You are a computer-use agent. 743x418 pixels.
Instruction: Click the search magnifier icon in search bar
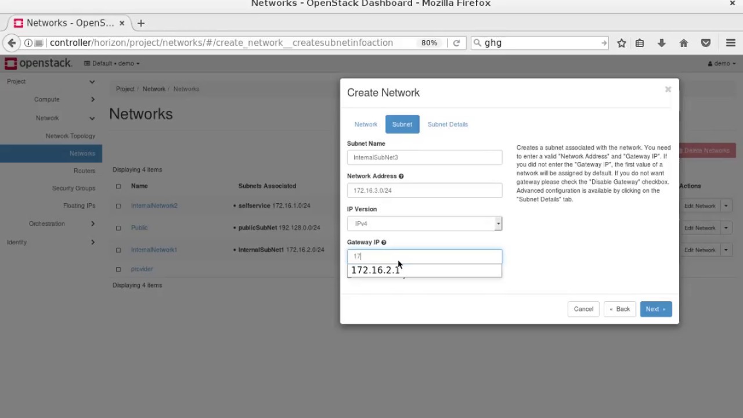[477, 43]
